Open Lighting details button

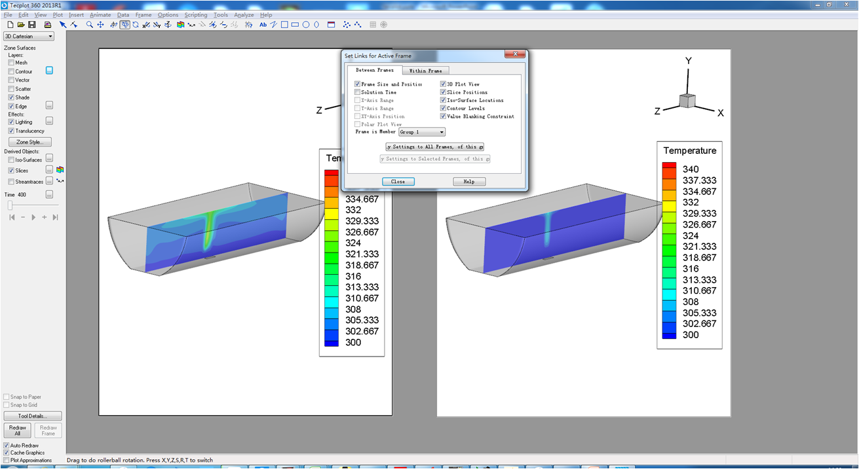click(49, 121)
